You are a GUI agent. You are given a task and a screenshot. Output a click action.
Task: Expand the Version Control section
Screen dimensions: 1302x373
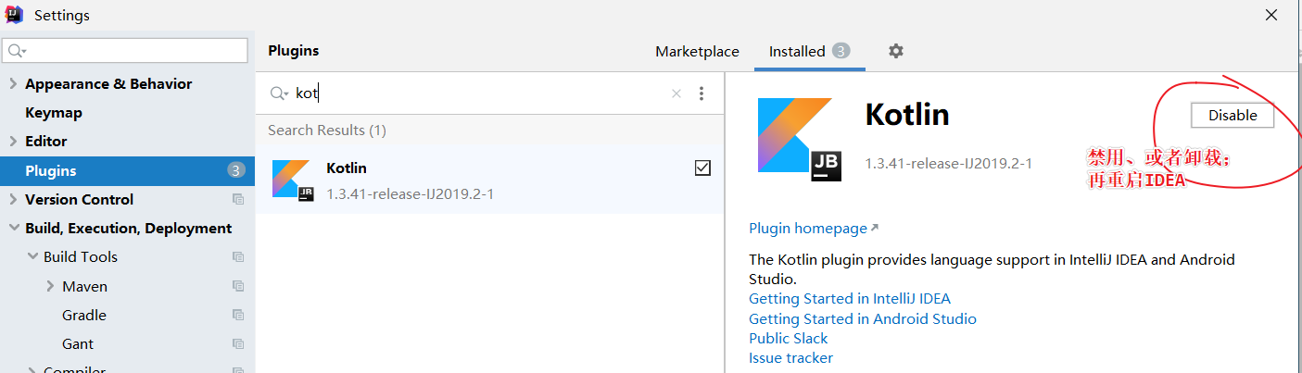coord(13,200)
